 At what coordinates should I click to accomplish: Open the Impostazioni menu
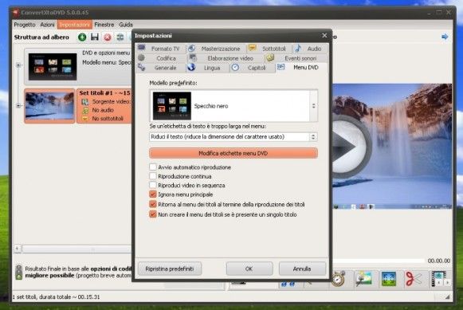[74, 25]
